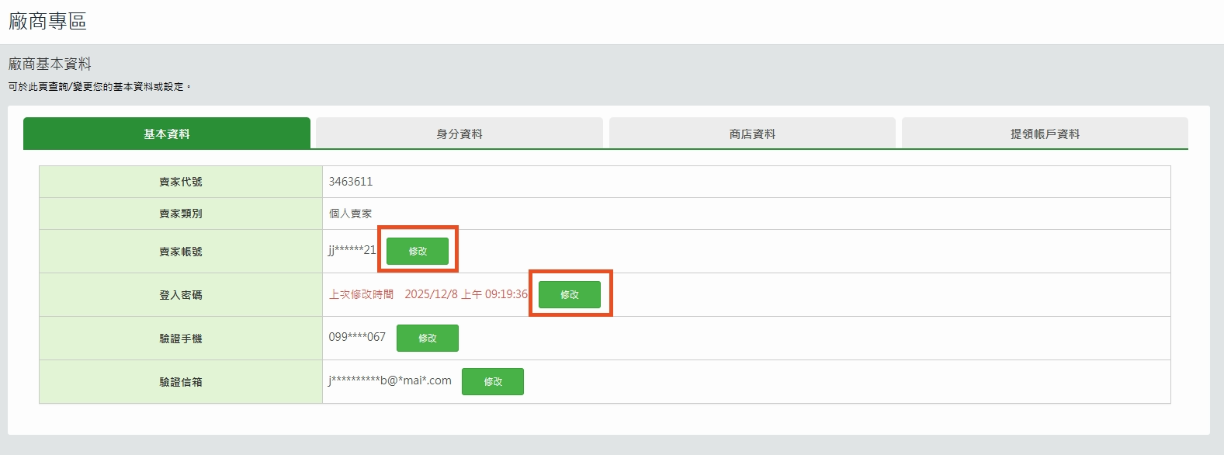The width and height of the screenshot is (1224, 455).
Task: Click the 上次修改時間 red timestamp text
Action: click(x=428, y=294)
